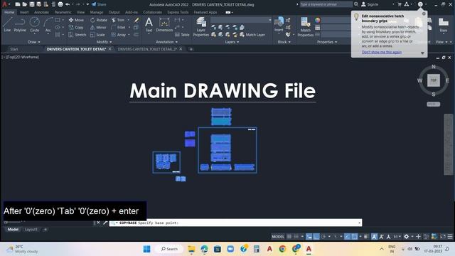Open the Parametric ribbon tab

(x=63, y=12)
